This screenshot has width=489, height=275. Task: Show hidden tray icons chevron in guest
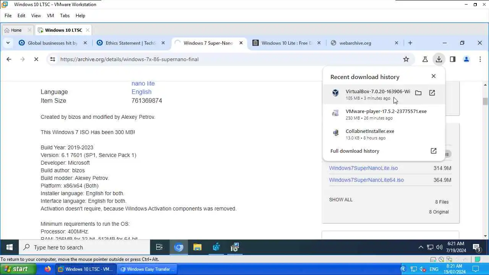pyautogui.click(x=421, y=247)
